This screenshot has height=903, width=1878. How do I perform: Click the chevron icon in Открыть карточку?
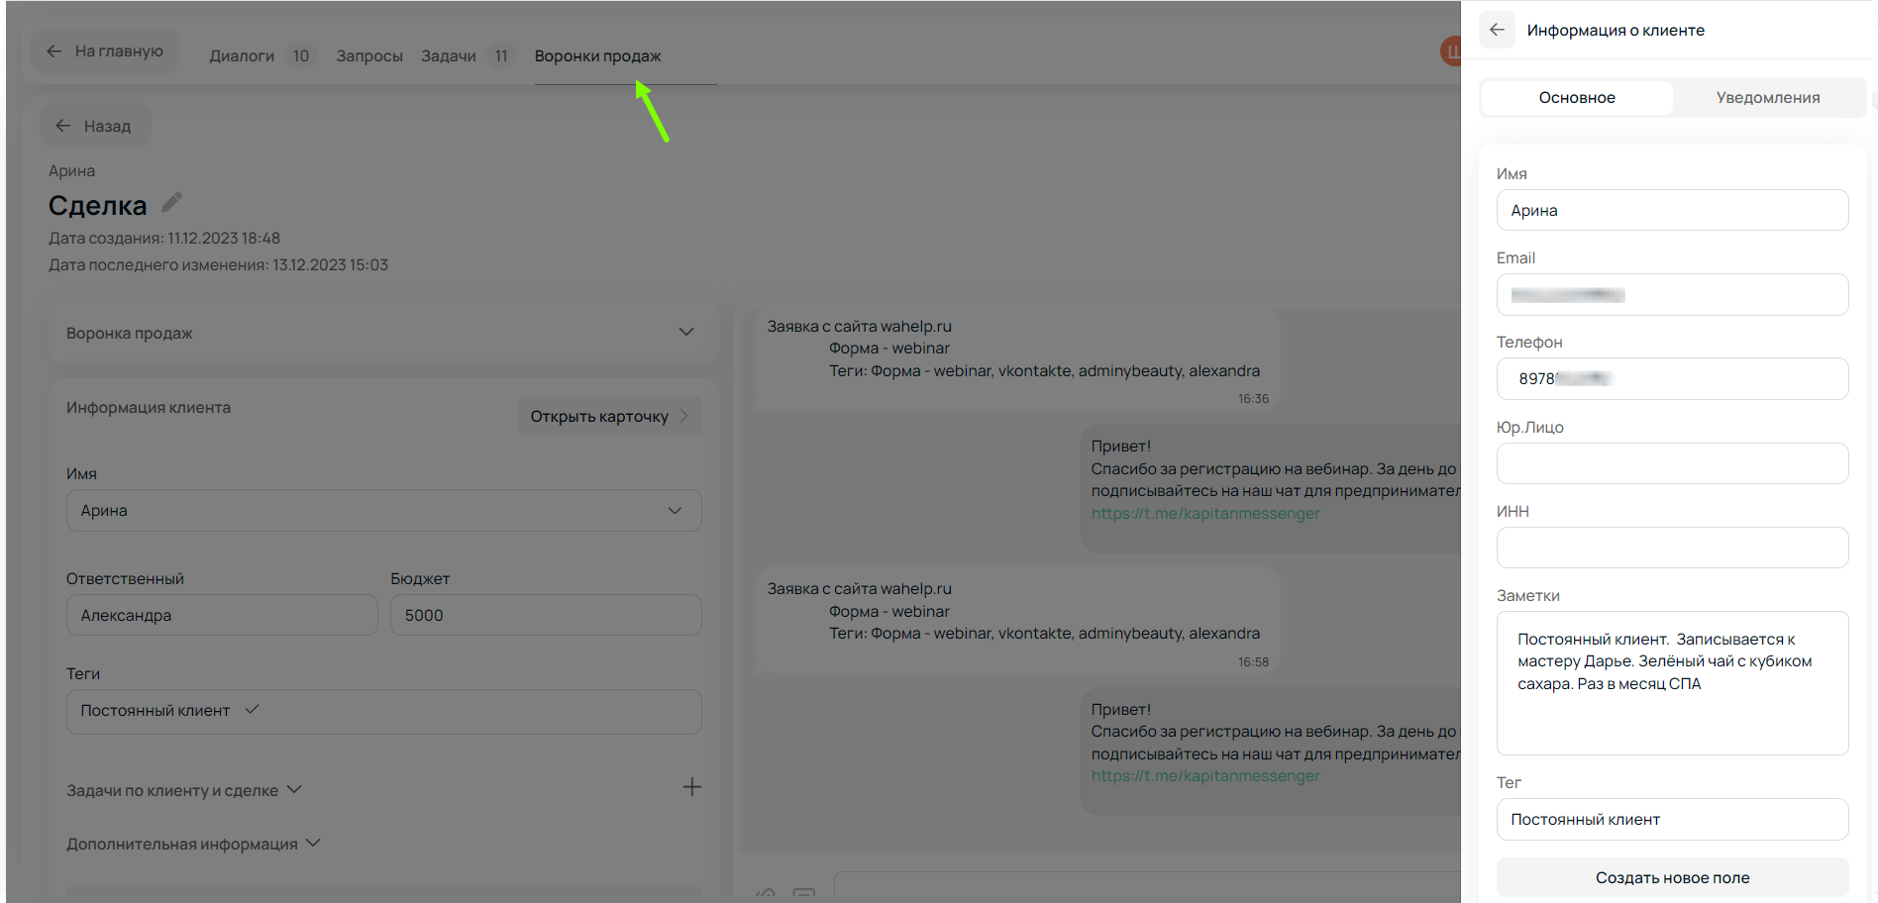[683, 417]
